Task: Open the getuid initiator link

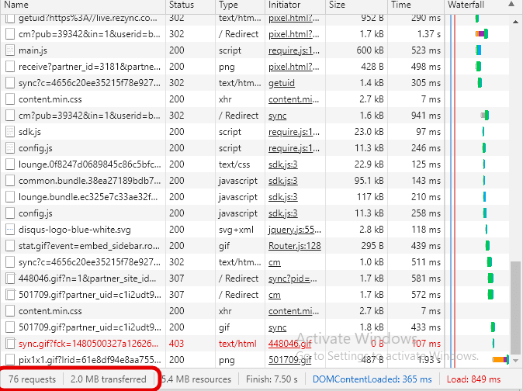Action: (282, 83)
